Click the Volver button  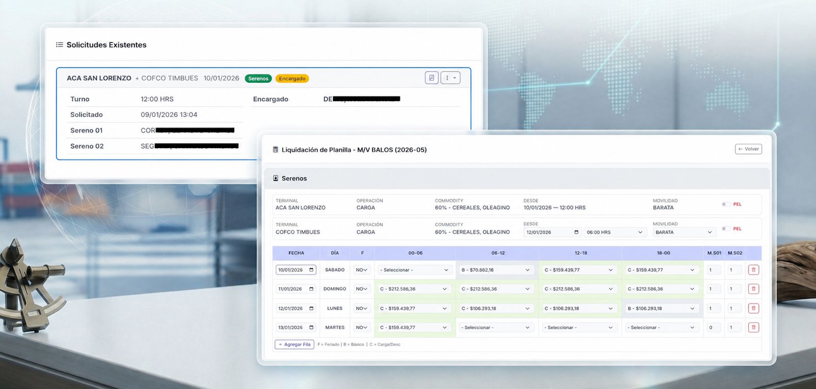click(x=748, y=149)
